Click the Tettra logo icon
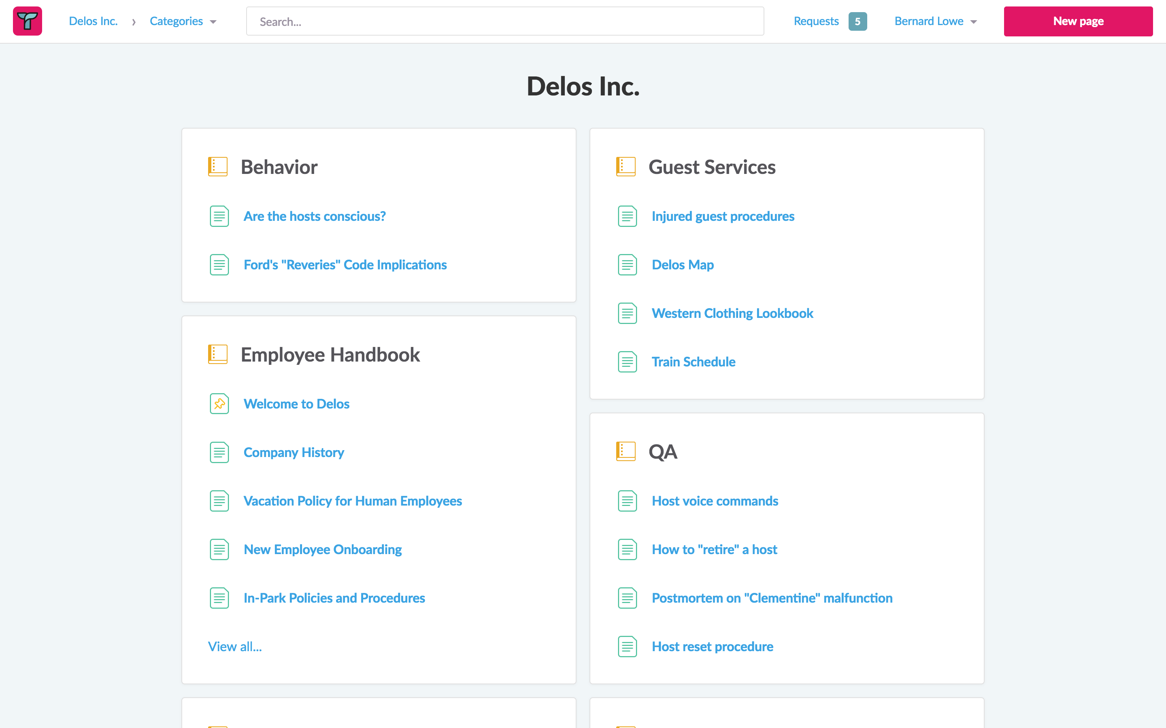Screen dimensions: 1166x728 (28, 21)
